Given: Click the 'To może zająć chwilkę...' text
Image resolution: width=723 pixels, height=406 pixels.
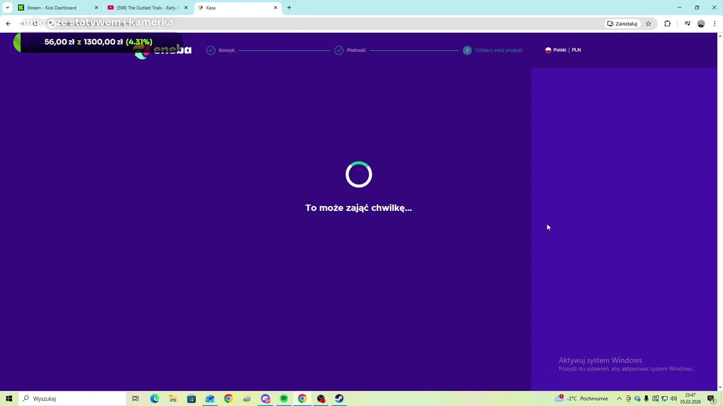Looking at the screenshot, I should pos(359,208).
